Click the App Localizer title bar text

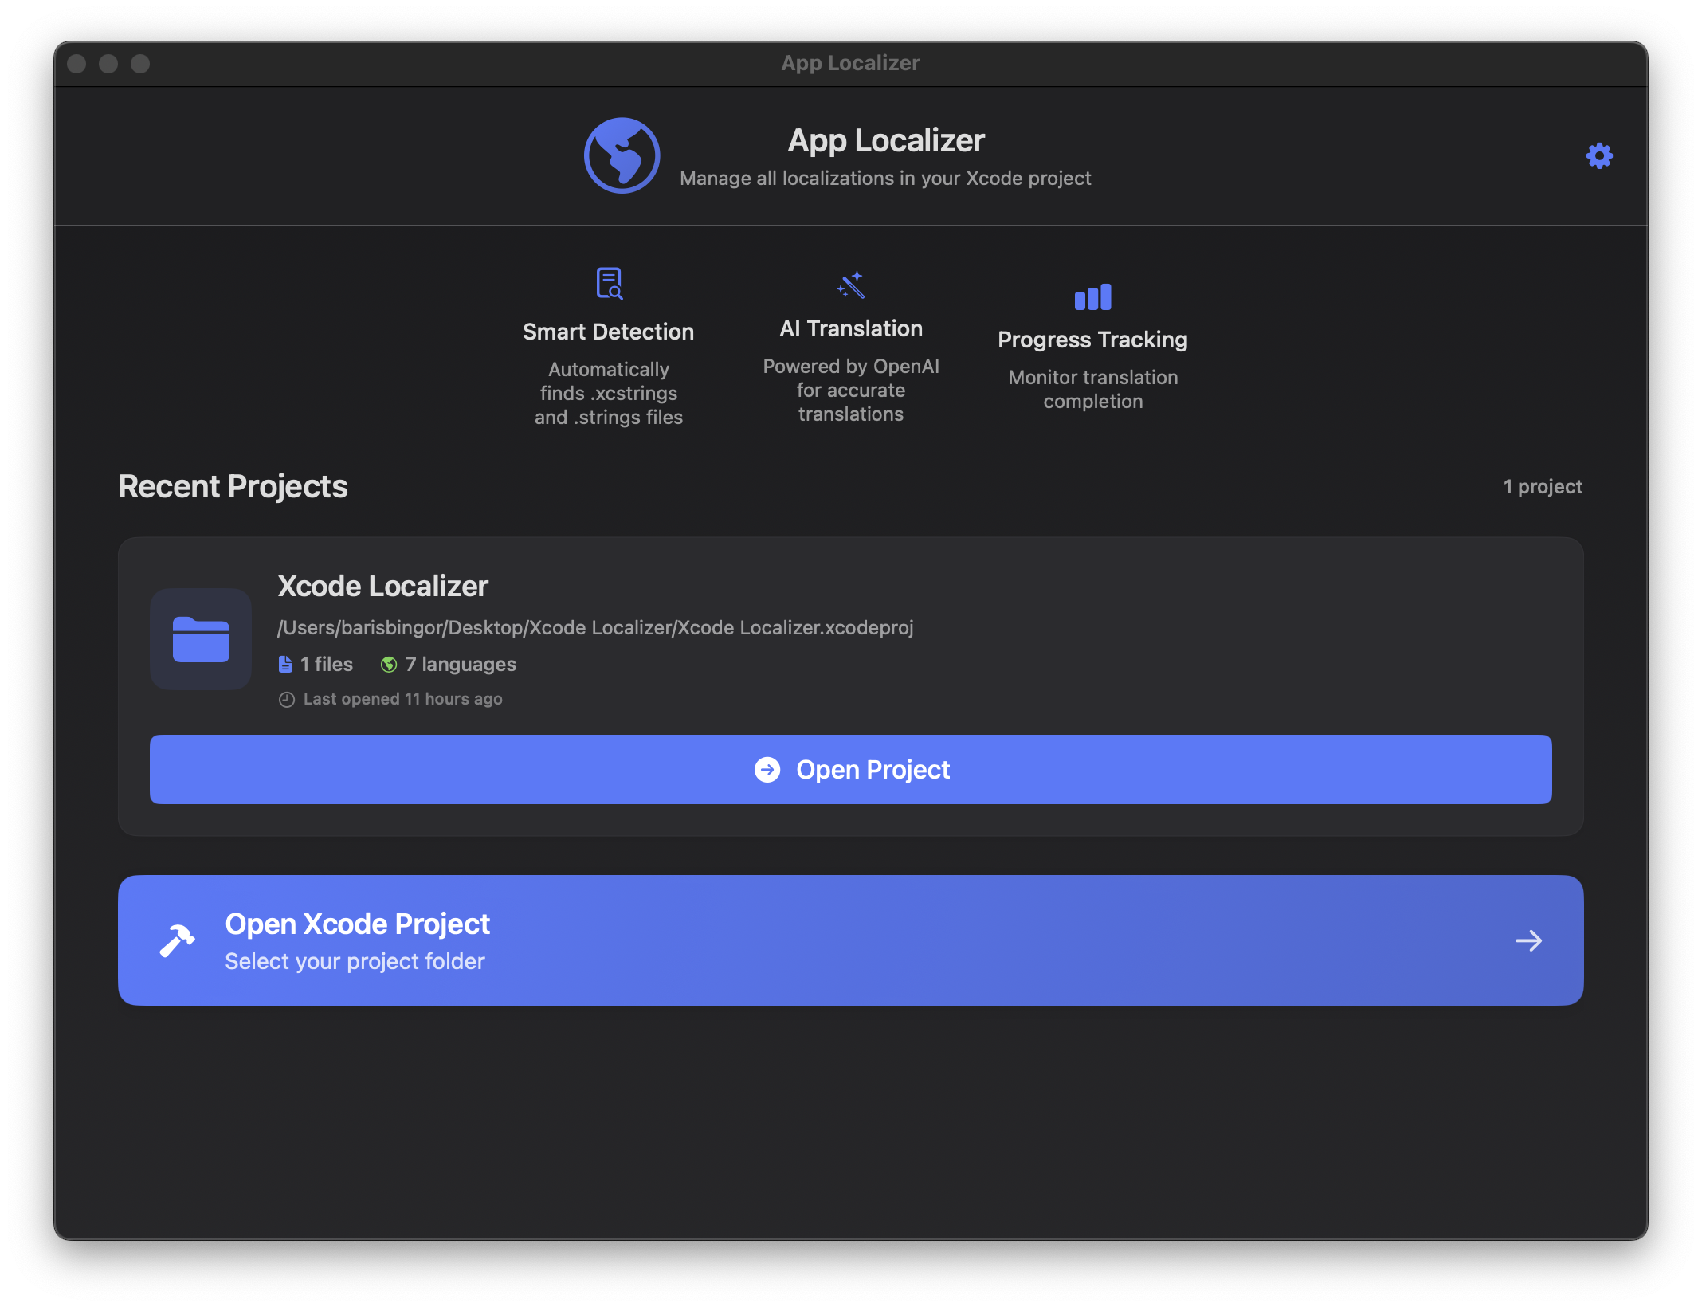coord(850,62)
